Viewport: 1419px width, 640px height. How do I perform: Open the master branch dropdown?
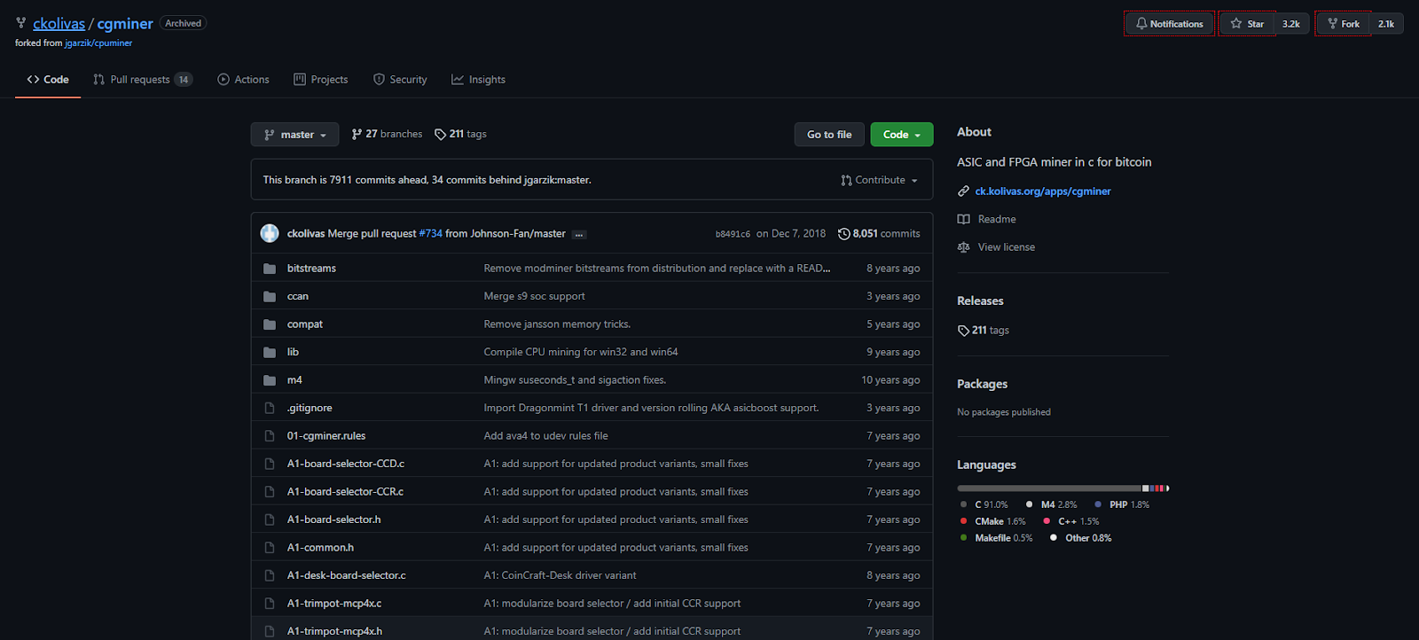coord(294,135)
